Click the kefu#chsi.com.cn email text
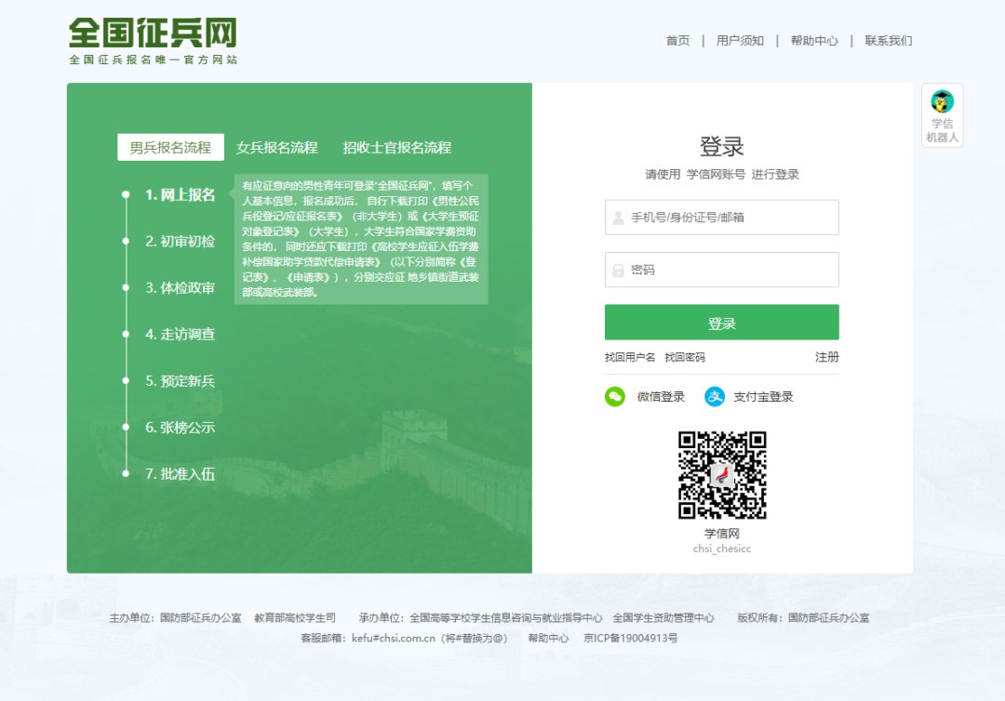This screenshot has width=1005, height=701. (394, 639)
